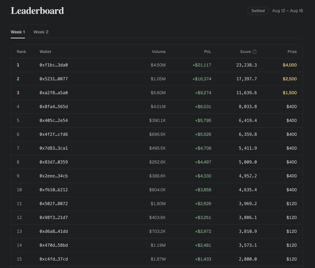Switch to the Week 2 tab
Screen dimensions: 315x268
(x=41, y=32)
